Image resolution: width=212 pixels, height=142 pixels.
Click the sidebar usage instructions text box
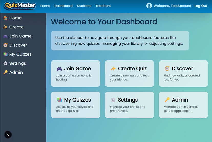[120, 40]
